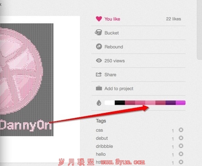The width and height of the screenshot is (202, 166).
Task: Click the color droplet icon
Action: point(99,103)
